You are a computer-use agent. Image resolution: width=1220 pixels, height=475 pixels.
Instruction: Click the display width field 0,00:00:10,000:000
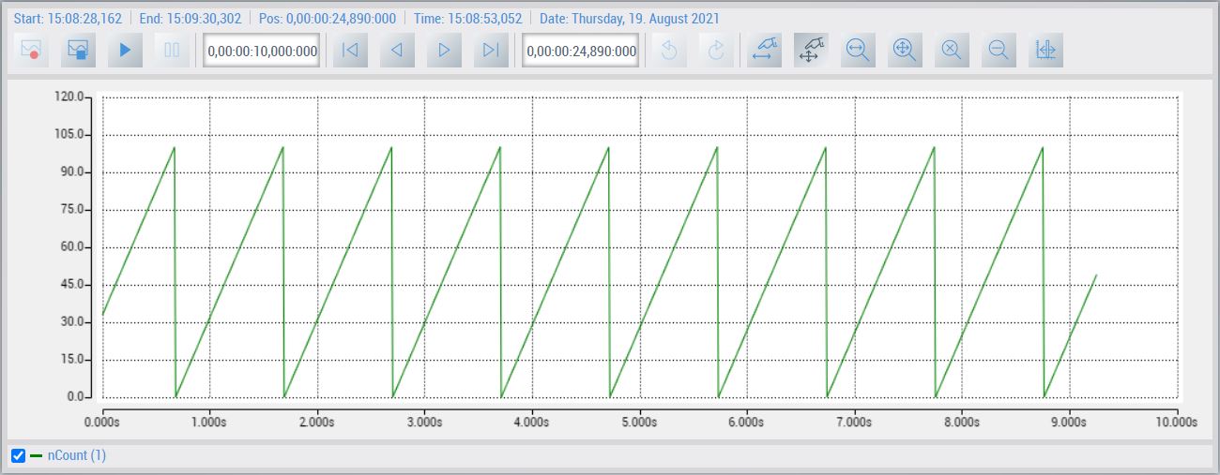pyautogui.click(x=262, y=51)
